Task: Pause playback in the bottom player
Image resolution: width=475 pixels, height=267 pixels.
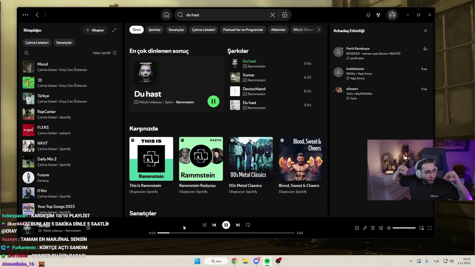Action: [226, 225]
